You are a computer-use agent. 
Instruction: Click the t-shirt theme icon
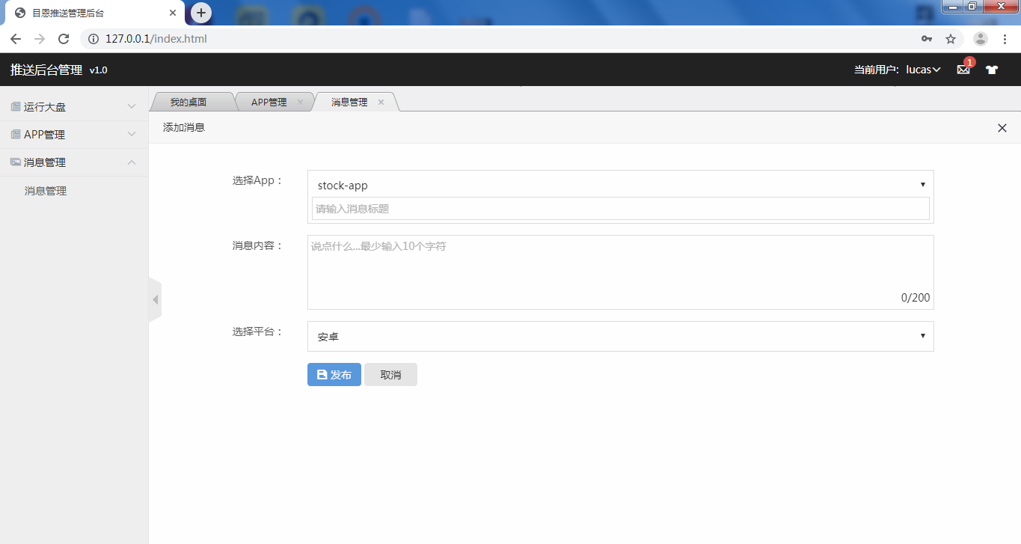(992, 70)
